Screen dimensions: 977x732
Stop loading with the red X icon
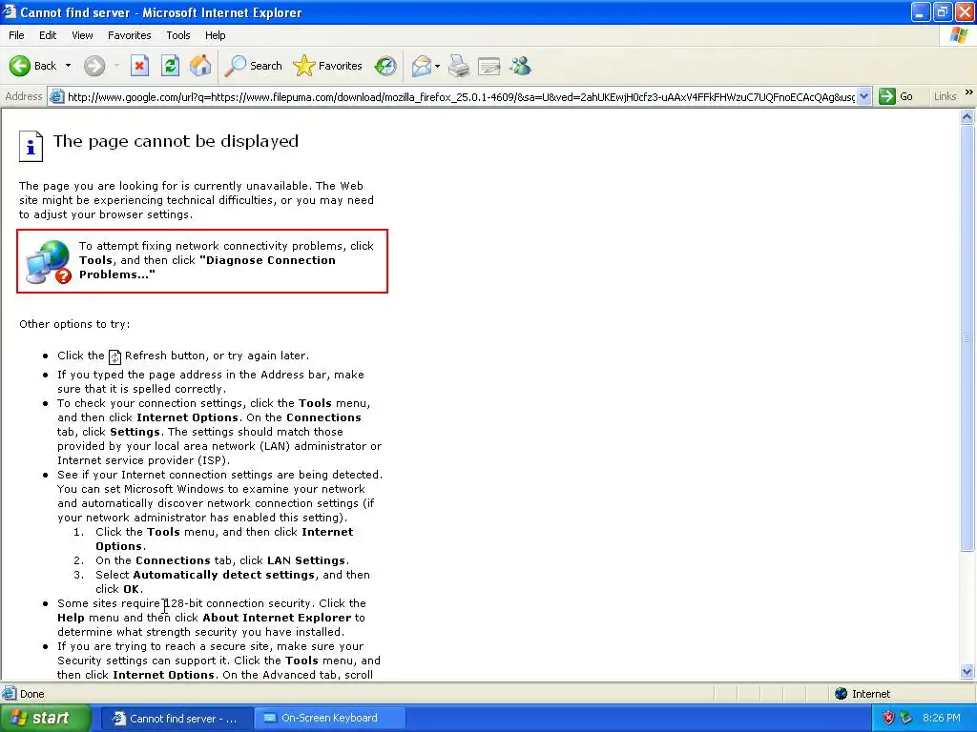(x=139, y=66)
